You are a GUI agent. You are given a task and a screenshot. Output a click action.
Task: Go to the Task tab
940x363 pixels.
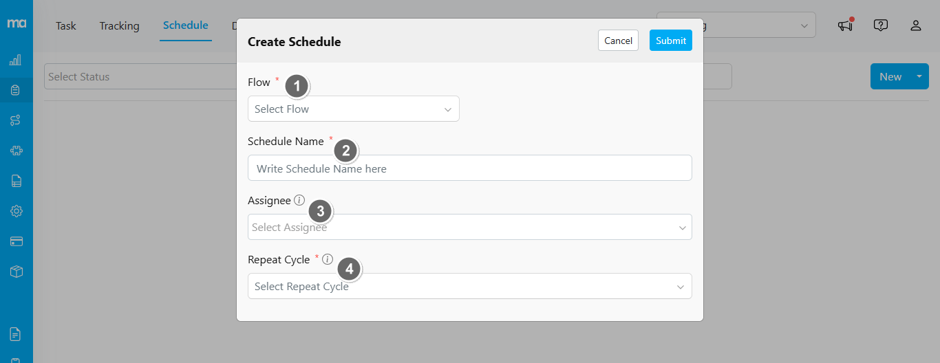pos(66,25)
